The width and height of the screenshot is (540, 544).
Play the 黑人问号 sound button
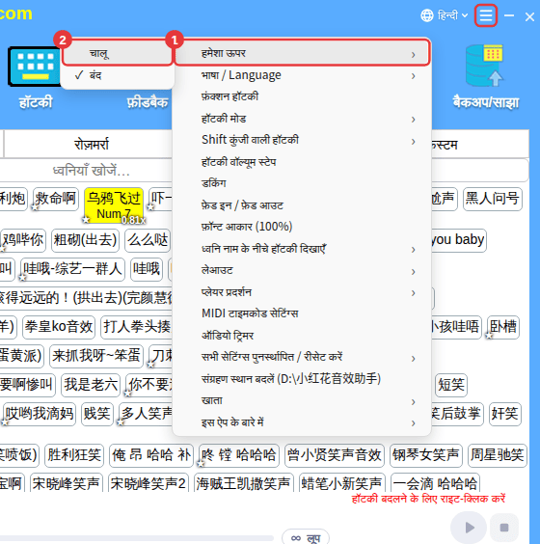tap(492, 199)
